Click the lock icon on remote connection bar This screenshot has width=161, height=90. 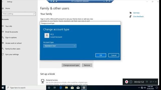tap(54, 1)
